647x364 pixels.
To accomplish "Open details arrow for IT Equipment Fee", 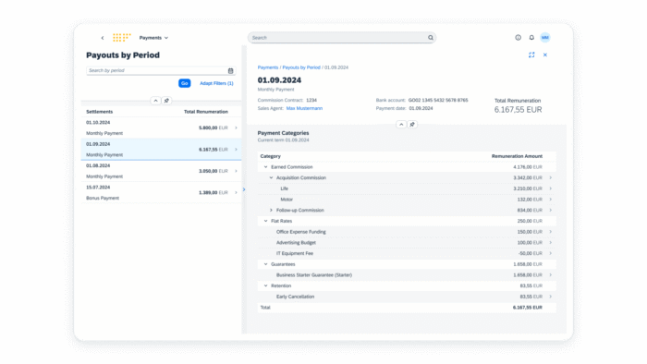I will 551,253.
